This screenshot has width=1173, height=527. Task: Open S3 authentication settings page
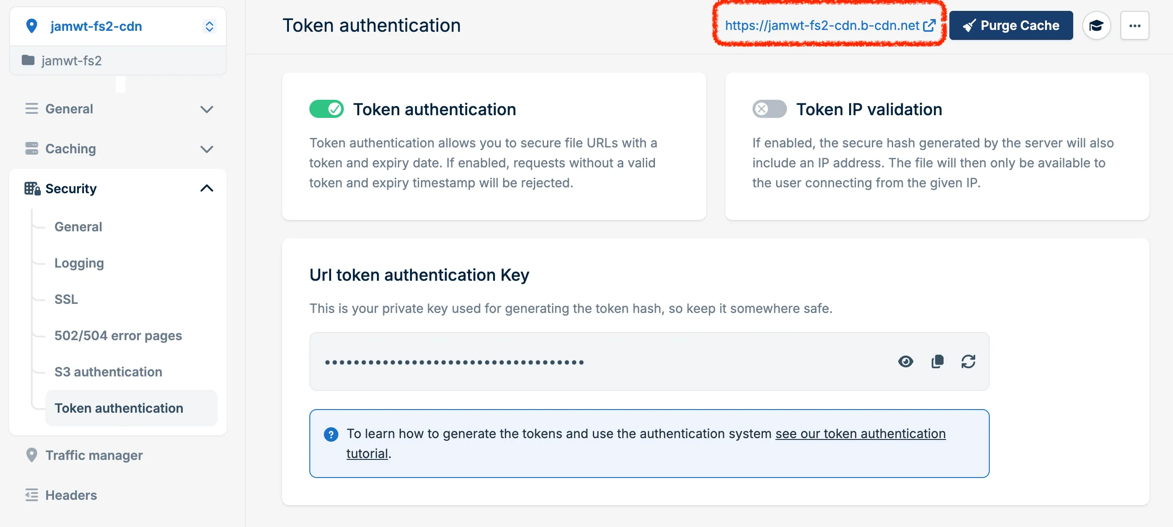(x=108, y=372)
